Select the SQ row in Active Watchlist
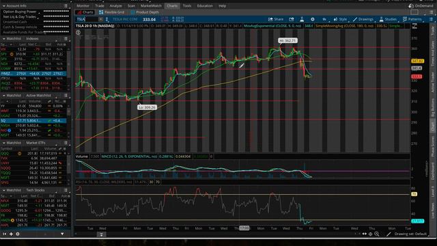This screenshot has width=437, height=246. [33, 120]
